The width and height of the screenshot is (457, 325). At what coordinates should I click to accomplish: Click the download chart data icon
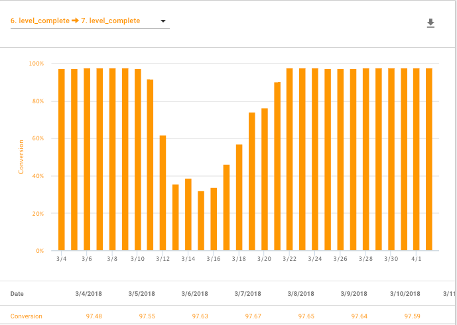click(430, 23)
